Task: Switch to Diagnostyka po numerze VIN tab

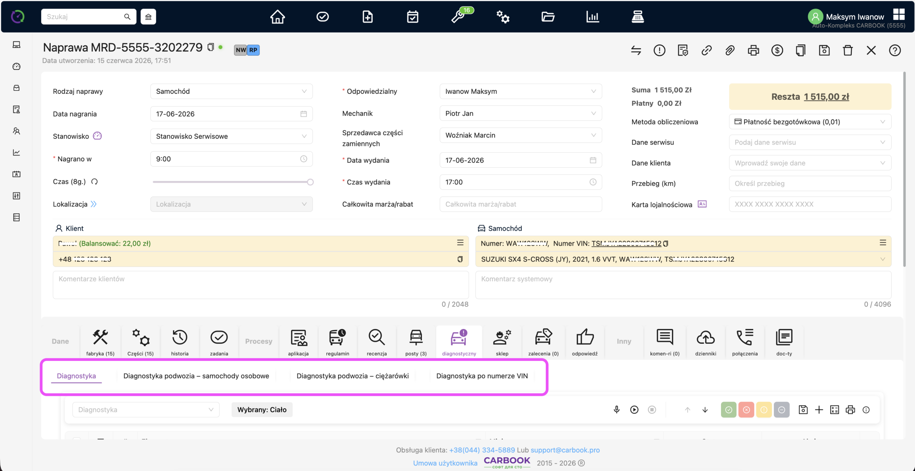Action: tap(482, 376)
